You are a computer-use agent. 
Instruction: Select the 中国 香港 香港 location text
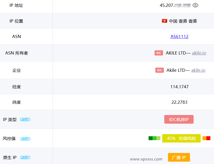coord(183,21)
